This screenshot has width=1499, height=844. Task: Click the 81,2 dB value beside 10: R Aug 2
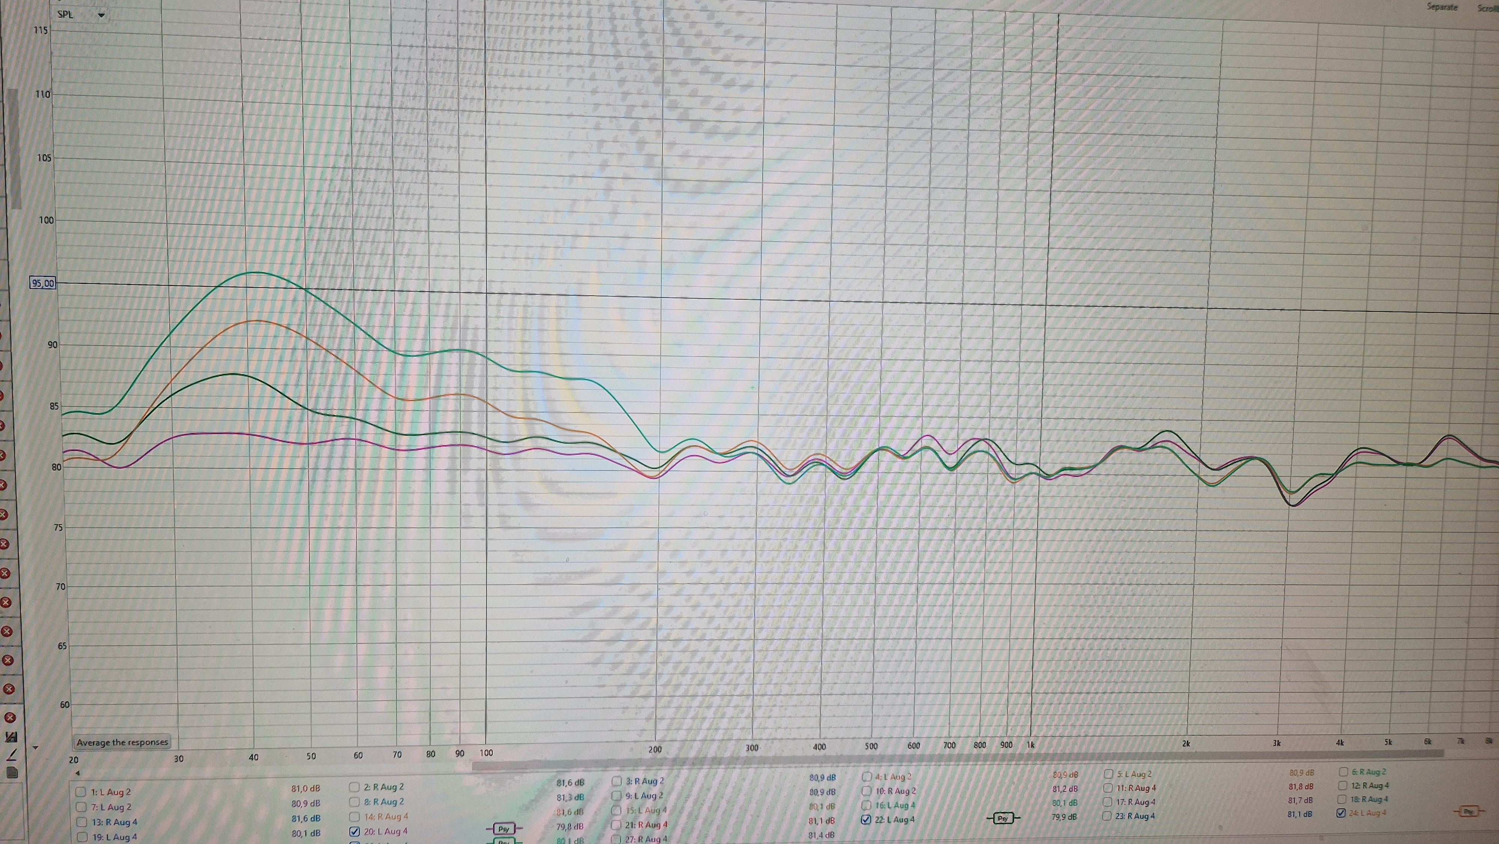(1065, 789)
